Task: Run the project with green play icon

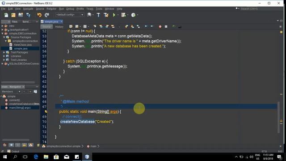Action: pos(114,15)
